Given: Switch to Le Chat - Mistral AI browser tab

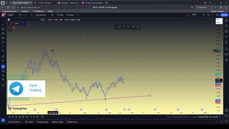Looking at the screenshot, I should [x=44, y=3].
